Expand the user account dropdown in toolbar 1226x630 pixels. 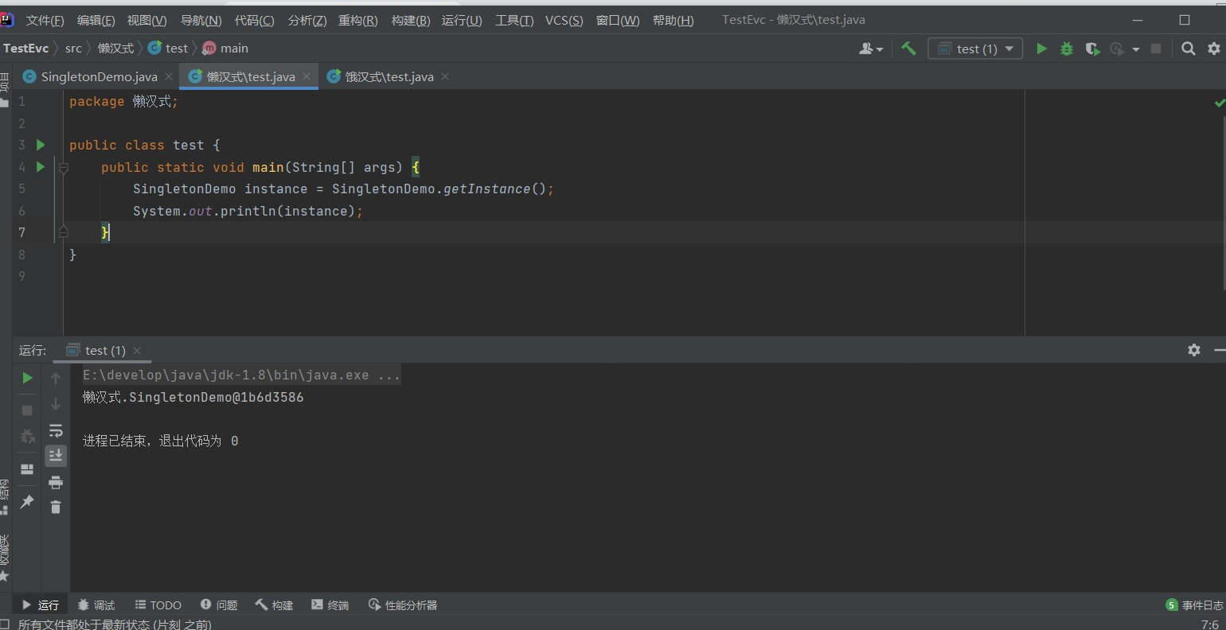(x=871, y=49)
